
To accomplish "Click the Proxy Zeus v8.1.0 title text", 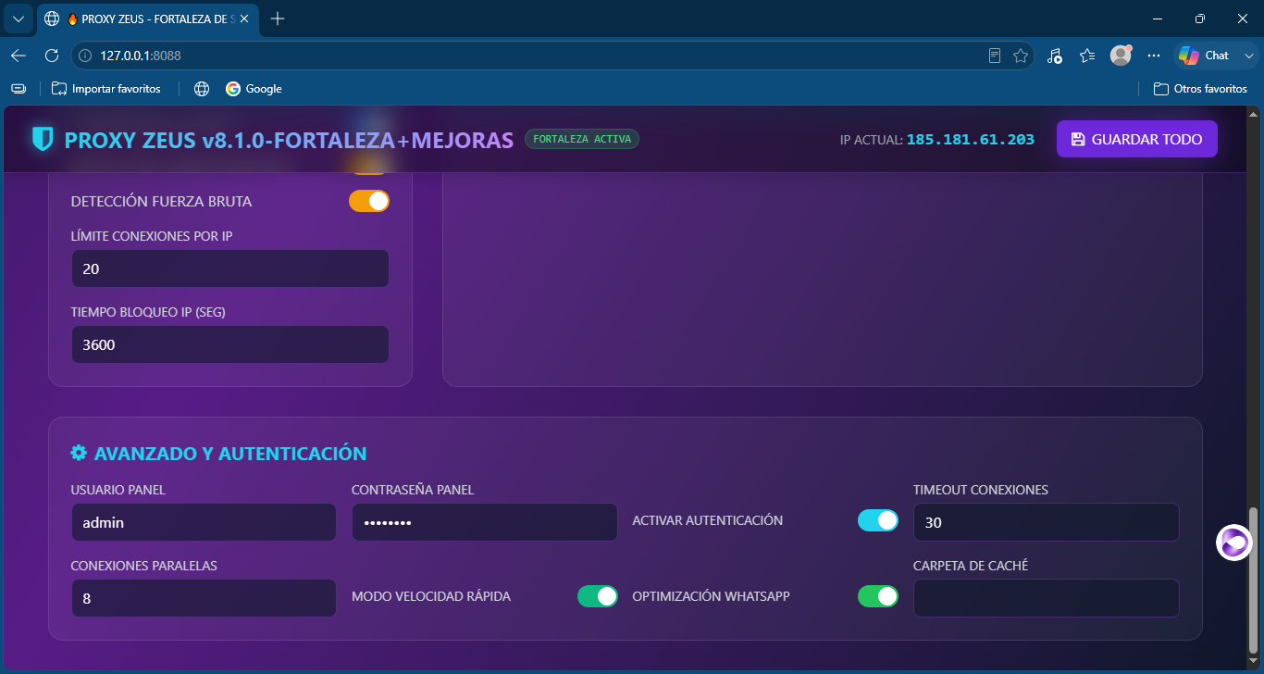I will click(289, 140).
